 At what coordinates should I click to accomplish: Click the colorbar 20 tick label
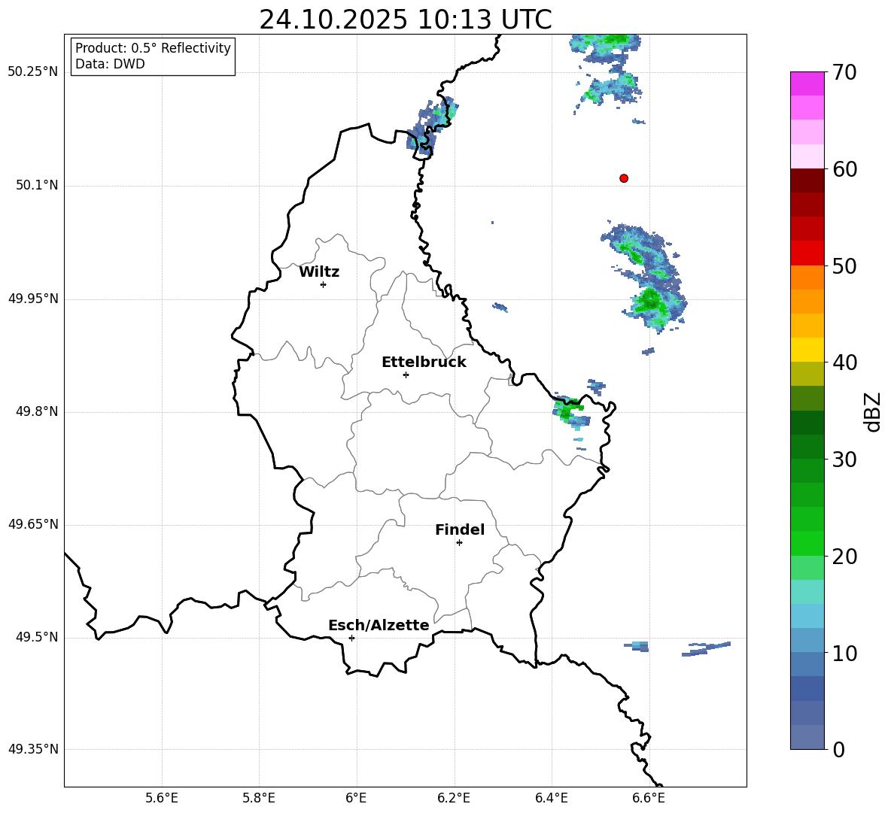[x=844, y=557]
